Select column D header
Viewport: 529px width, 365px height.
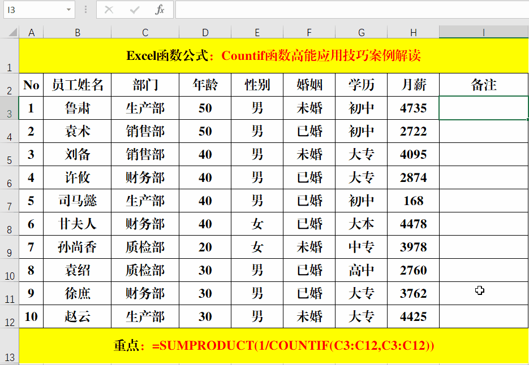[x=205, y=32]
